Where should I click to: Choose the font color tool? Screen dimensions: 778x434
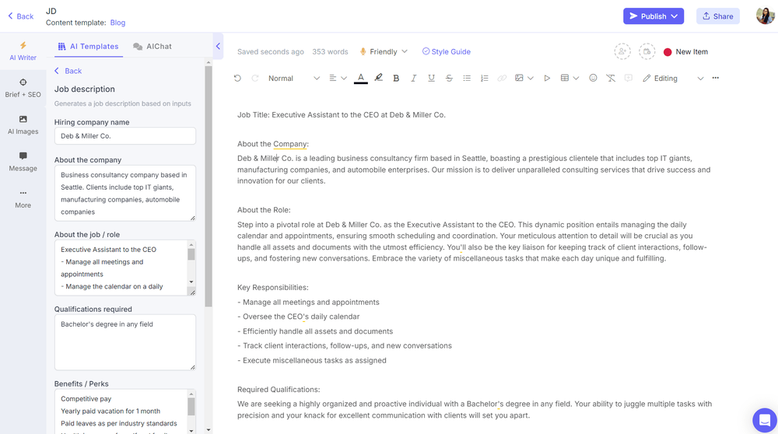[361, 79]
